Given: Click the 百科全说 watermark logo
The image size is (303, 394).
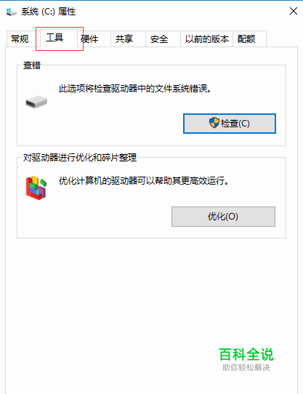Looking at the screenshot, I should [246, 359].
